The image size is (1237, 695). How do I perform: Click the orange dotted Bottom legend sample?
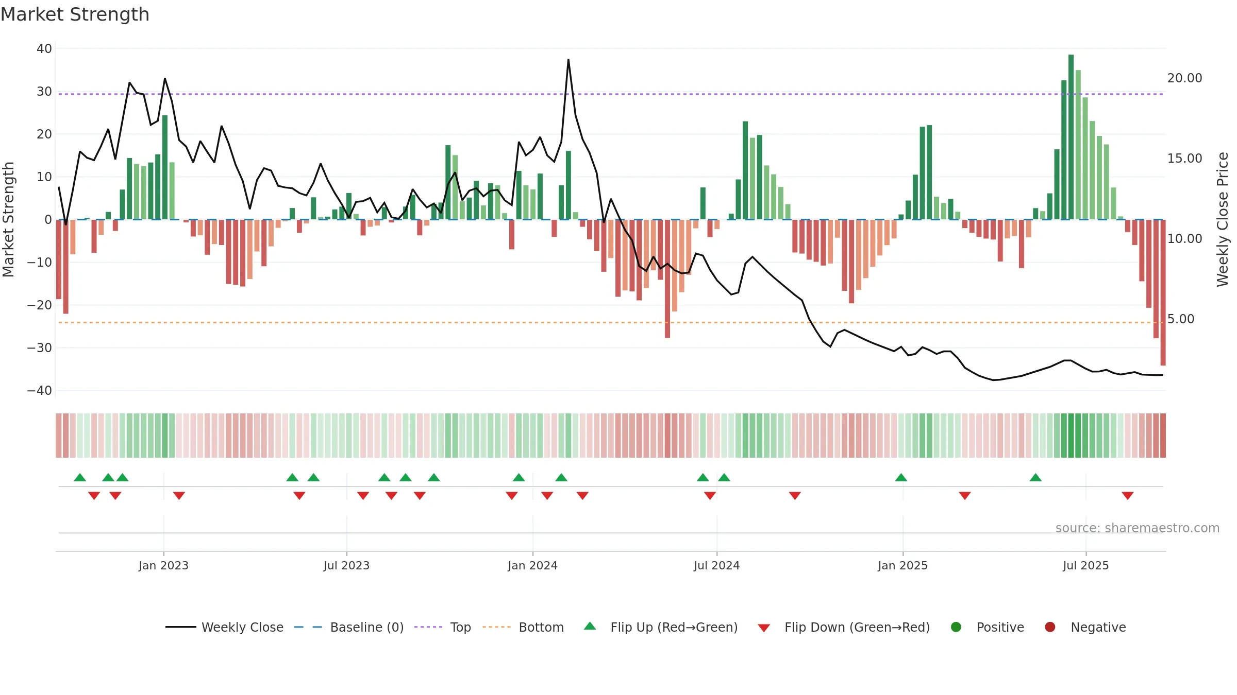point(497,627)
